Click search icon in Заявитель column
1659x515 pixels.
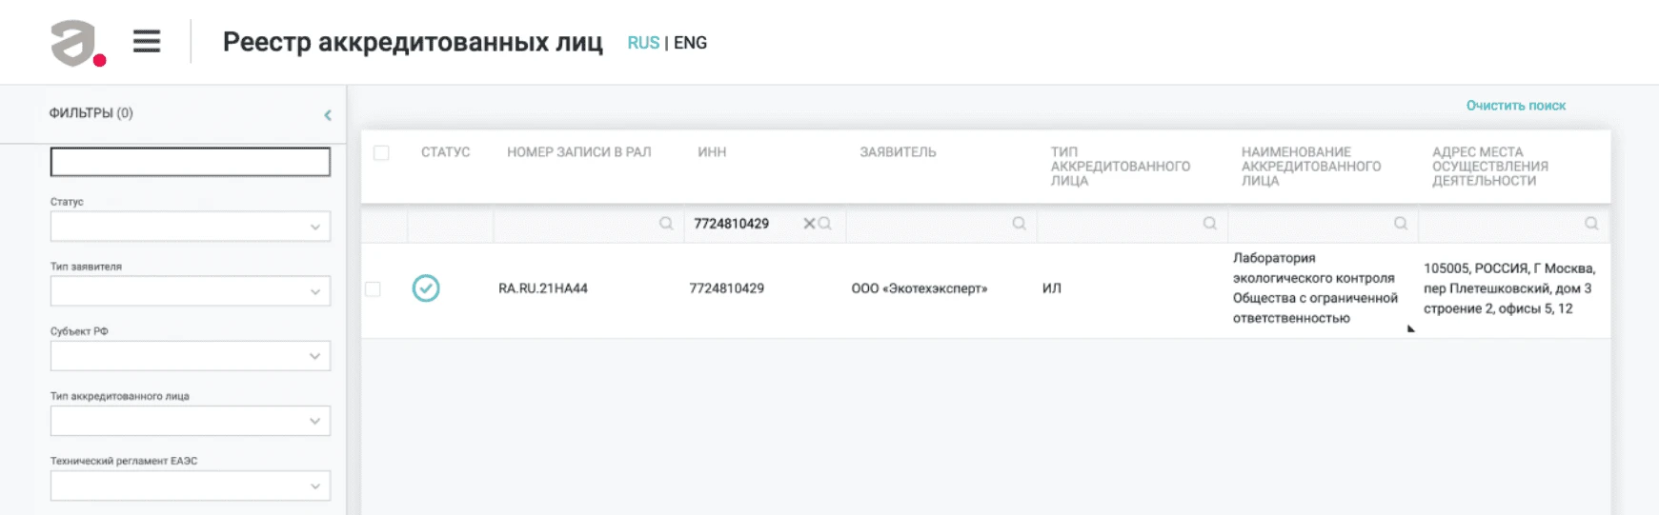coord(1019,224)
